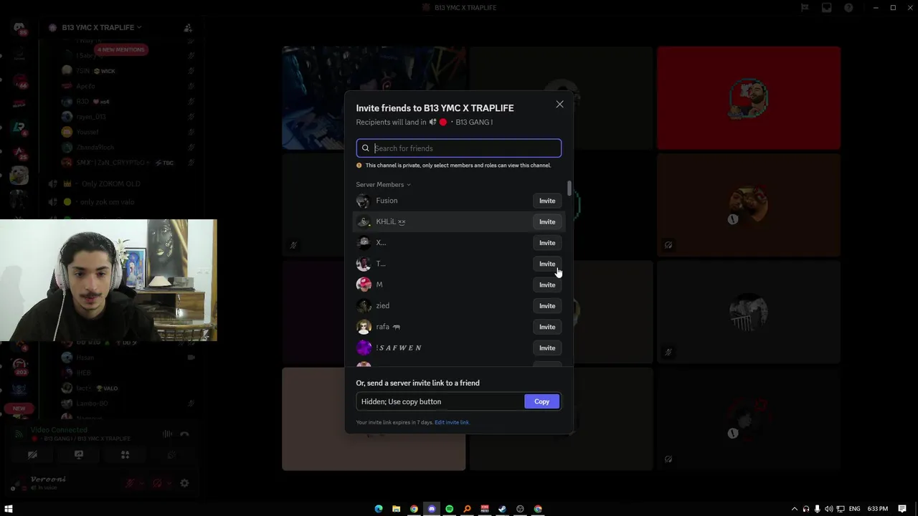
Task: Open the 6:33 PM clock in the taskbar
Action: [878, 509]
